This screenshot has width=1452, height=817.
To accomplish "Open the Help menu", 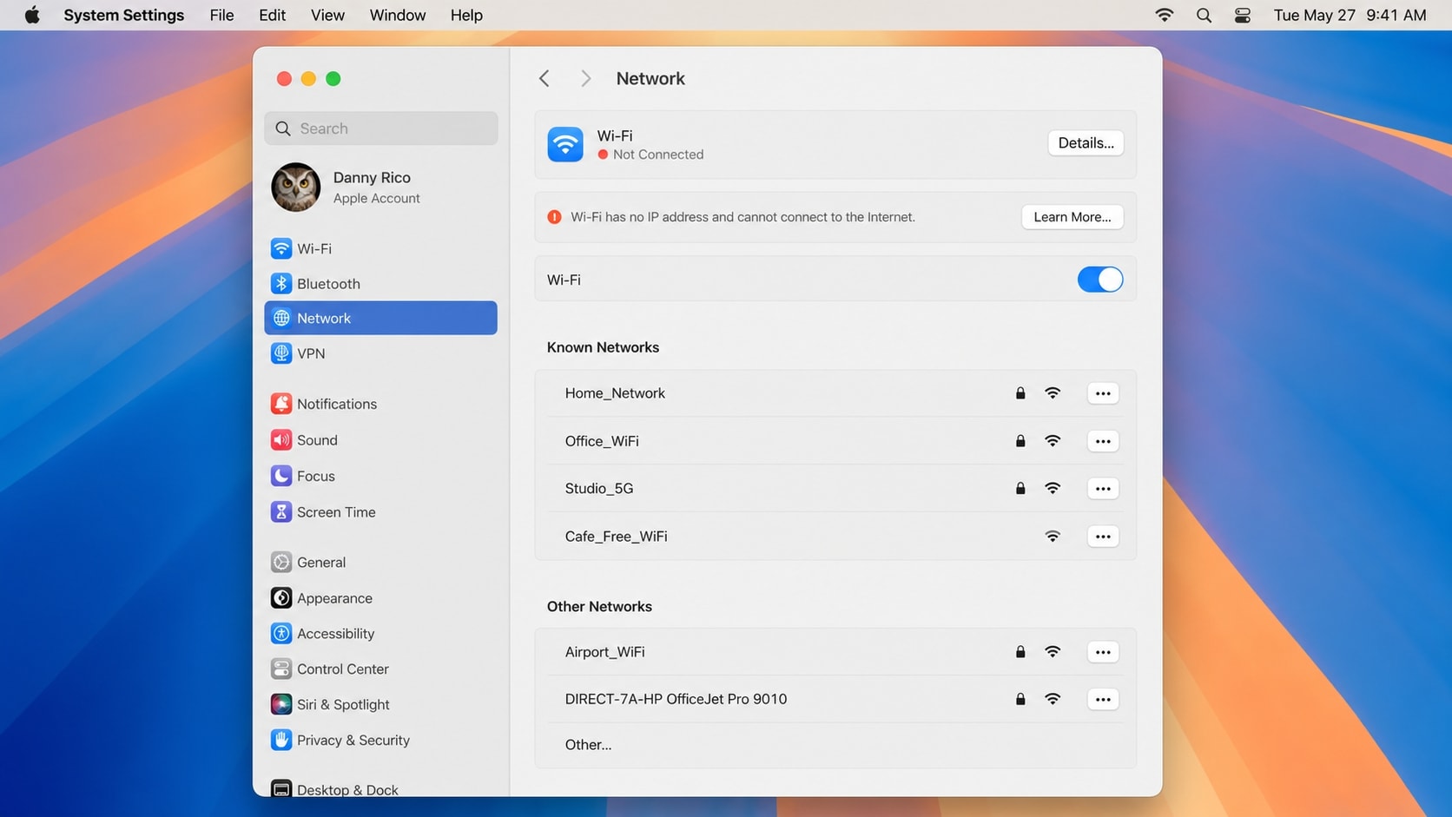I will [466, 15].
